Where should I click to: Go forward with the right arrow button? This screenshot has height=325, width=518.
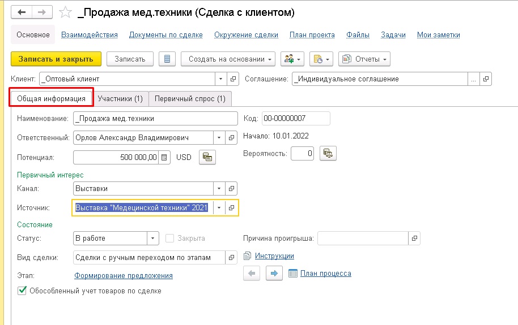42,12
